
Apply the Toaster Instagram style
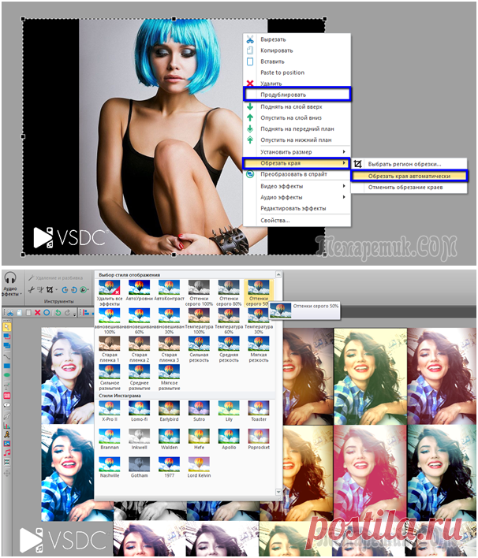pyautogui.click(x=259, y=411)
